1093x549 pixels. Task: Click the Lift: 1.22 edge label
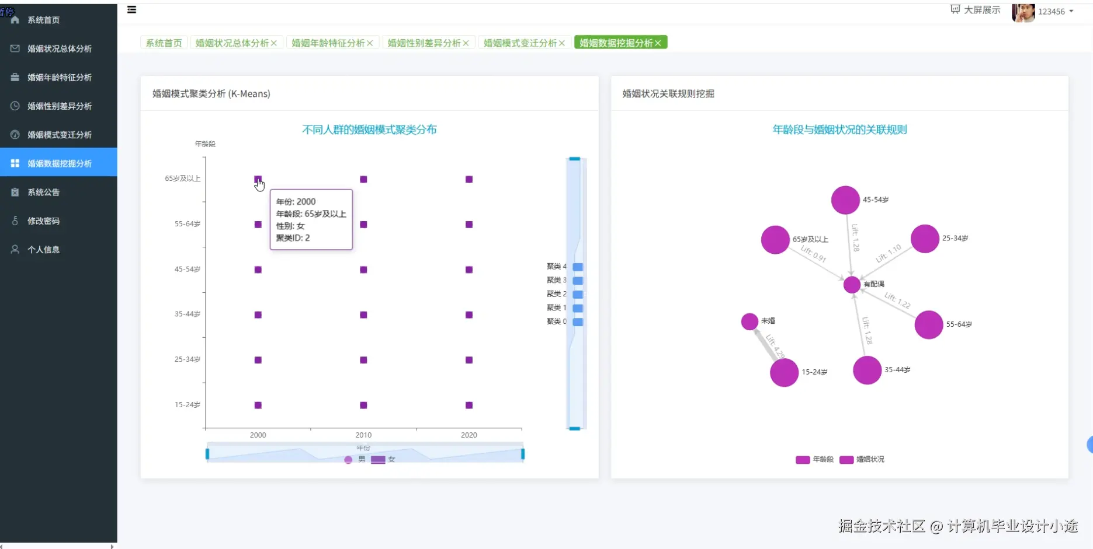click(x=897, y=300)
